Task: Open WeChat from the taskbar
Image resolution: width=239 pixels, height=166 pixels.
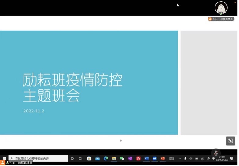Action: pos(122,159)
